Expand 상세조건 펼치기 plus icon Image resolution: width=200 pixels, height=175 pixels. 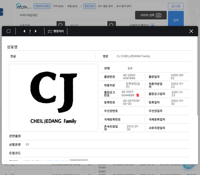[x=153, y=25]
